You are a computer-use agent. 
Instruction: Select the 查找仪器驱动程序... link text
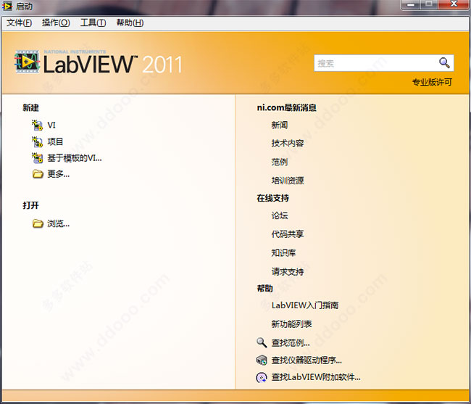[x=307, y=360]
